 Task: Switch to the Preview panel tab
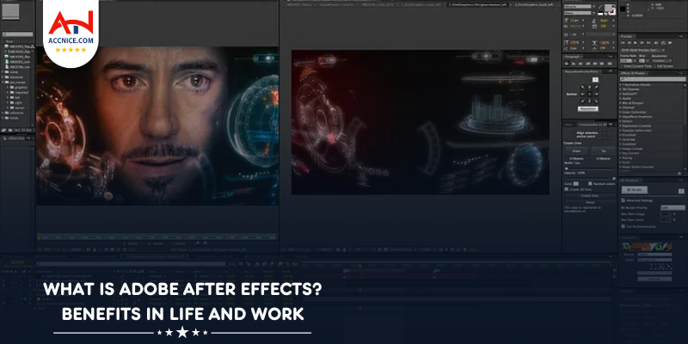click(x=628, y=36)
